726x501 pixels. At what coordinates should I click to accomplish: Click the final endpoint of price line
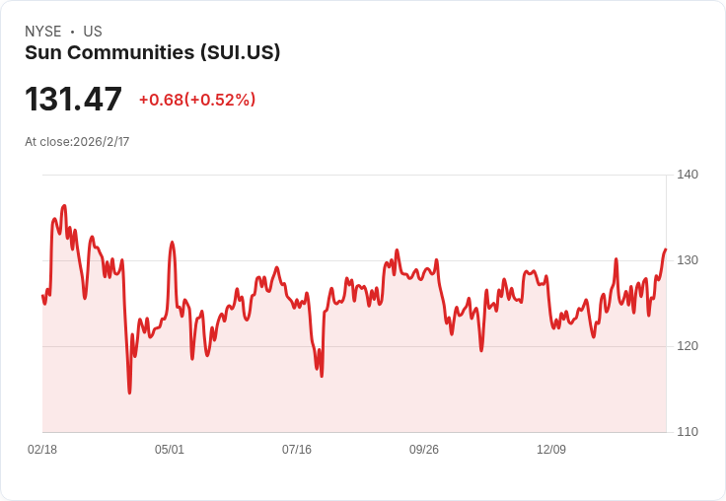[666, 250]
